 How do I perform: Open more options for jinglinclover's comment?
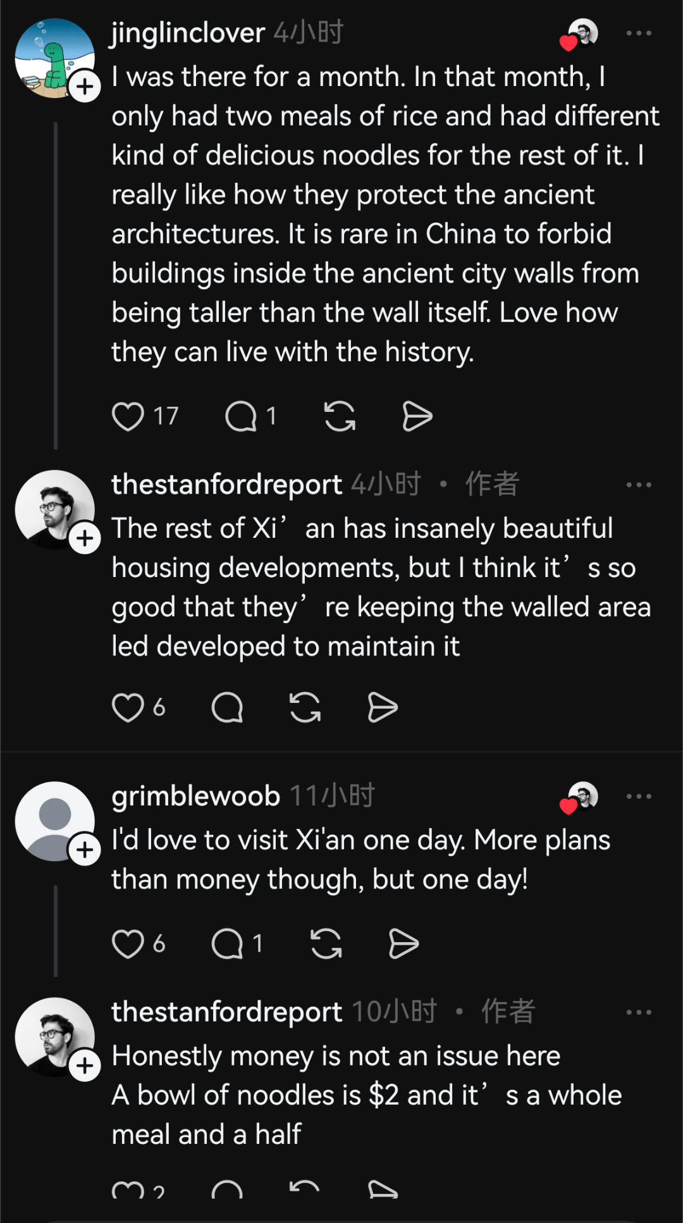[x=639, y=34]
